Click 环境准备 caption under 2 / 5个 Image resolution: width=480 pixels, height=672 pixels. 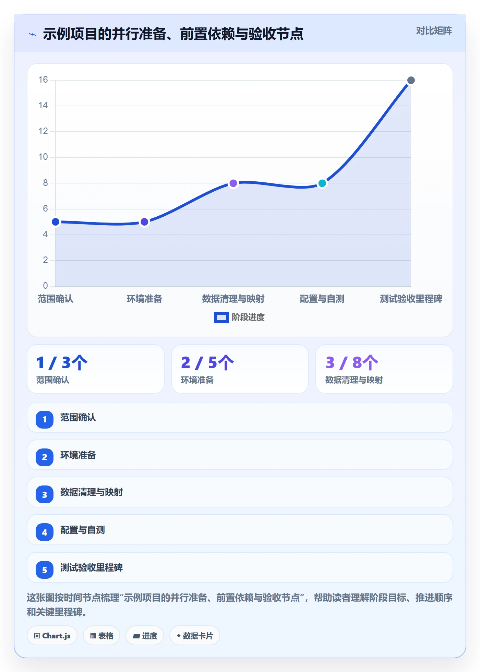coord(197,380)
